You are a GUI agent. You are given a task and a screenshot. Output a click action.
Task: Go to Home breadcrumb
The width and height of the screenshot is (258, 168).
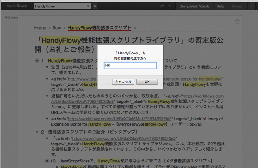(x=40, y=28)
